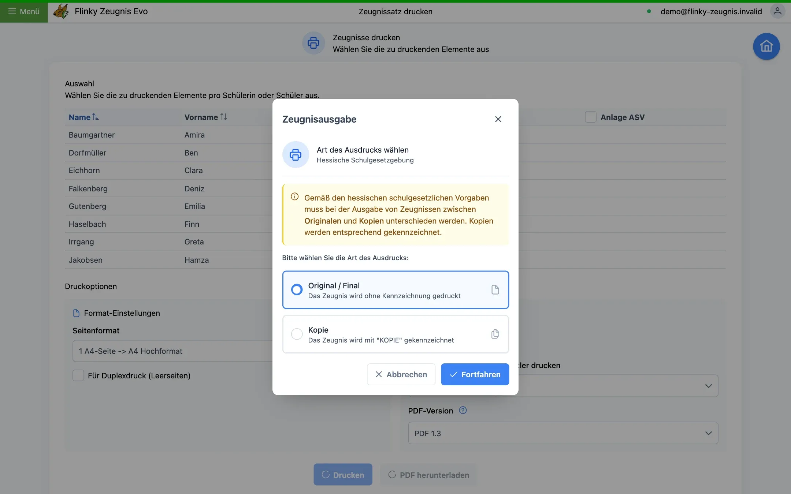Open the Seitenformat A4 Hochformat dropdown
The height and width of the screenshot is (494, 791).
(173, 351)
